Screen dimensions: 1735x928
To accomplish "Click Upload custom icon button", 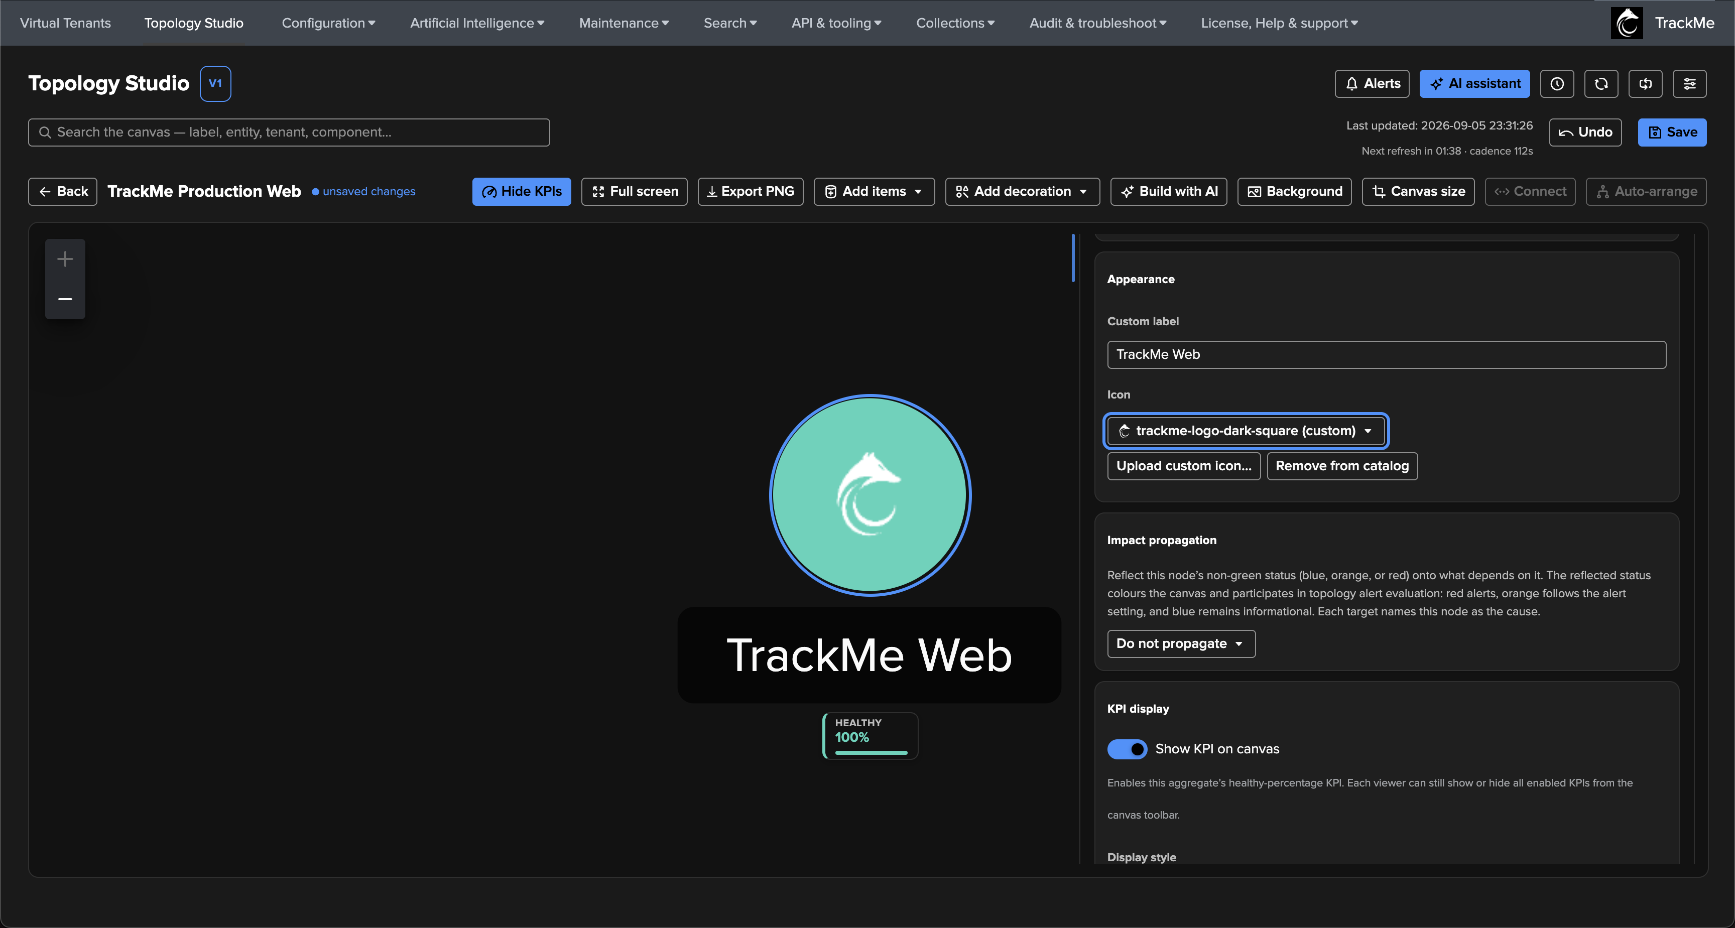I will coord(1183,466).
